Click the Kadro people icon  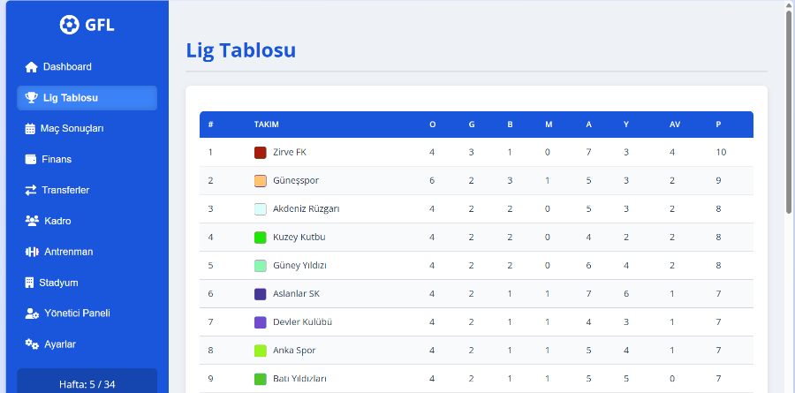click(x=32, y=221)
